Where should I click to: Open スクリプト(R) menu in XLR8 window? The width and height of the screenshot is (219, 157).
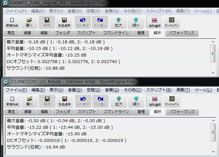click(x=158, y=11)
